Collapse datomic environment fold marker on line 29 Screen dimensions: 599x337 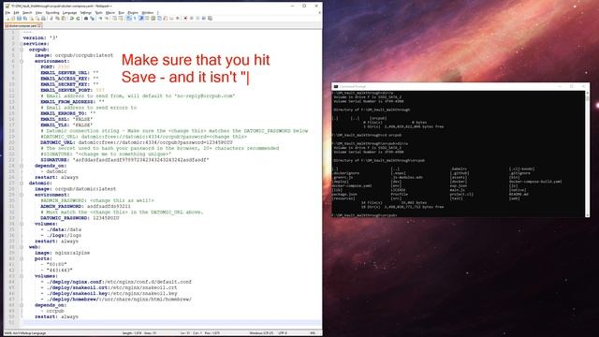coord(22,195)
